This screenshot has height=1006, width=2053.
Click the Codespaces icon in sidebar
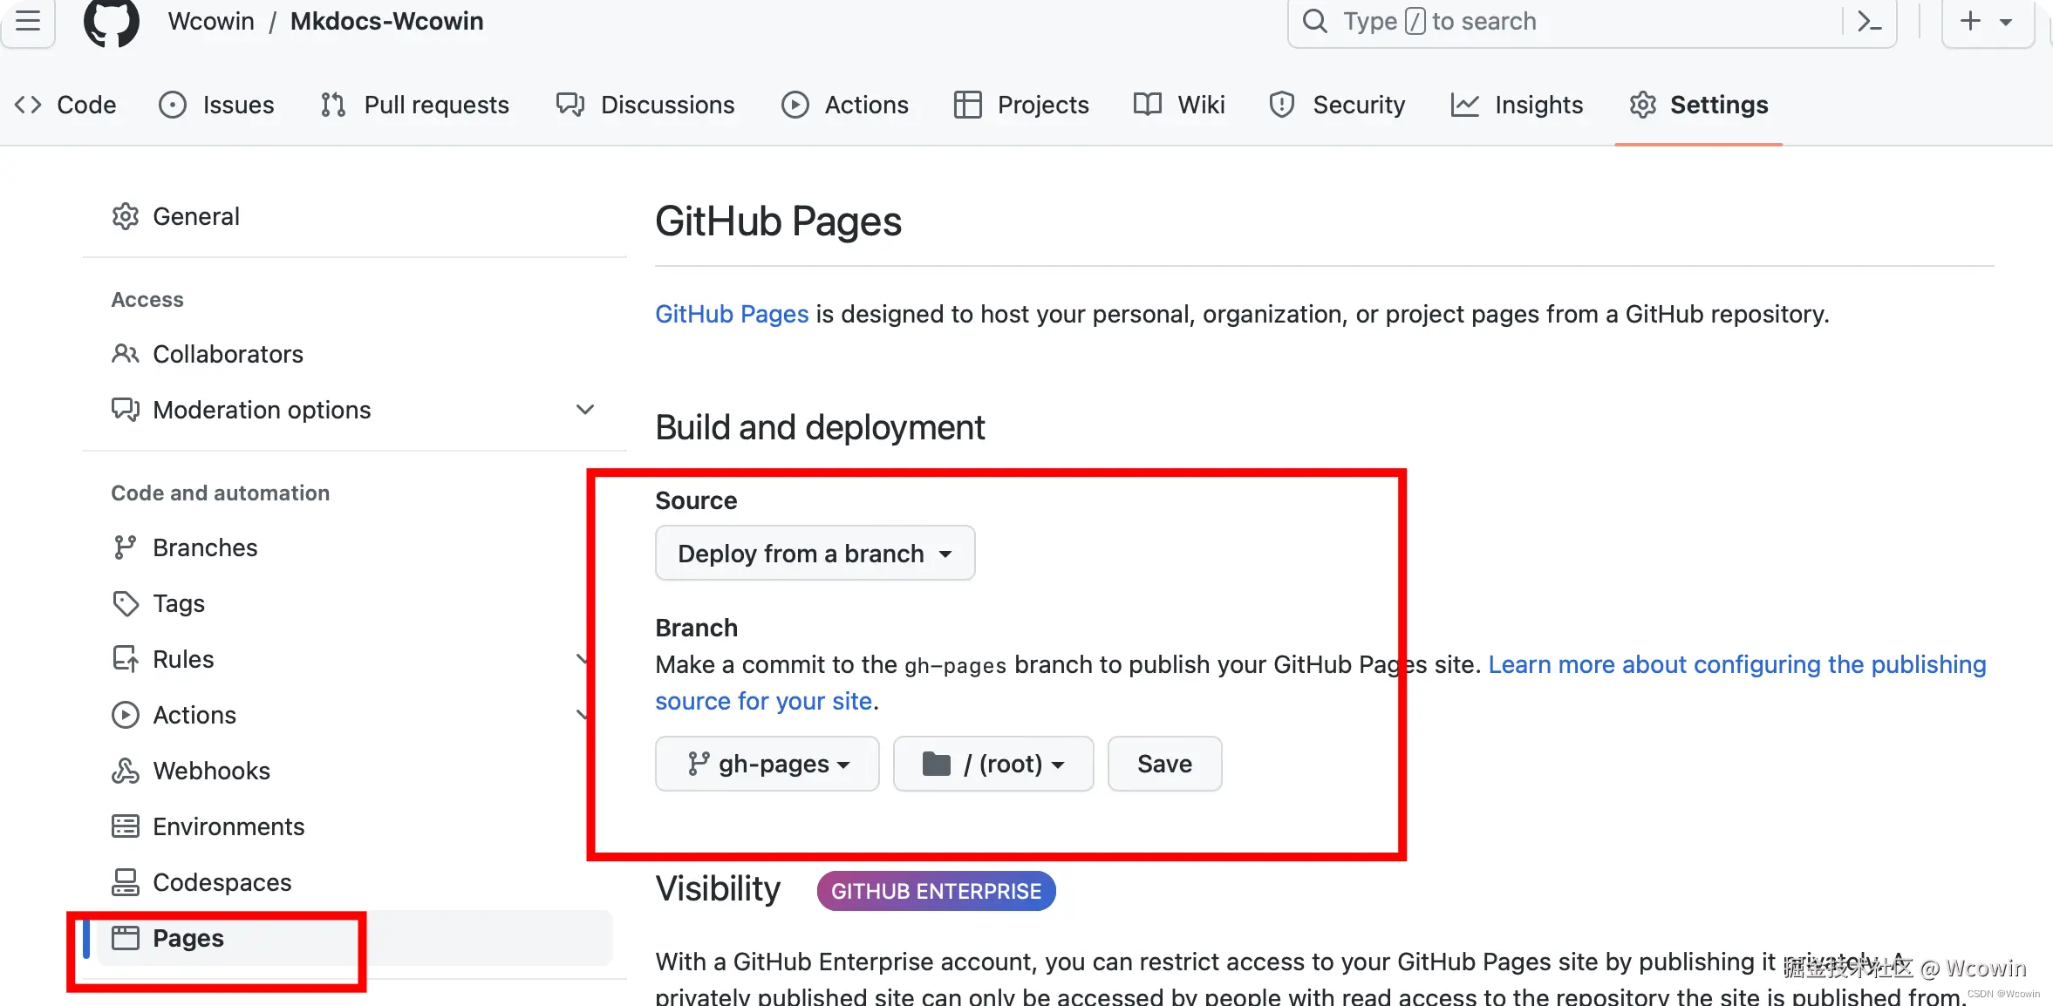click(126, 882)
